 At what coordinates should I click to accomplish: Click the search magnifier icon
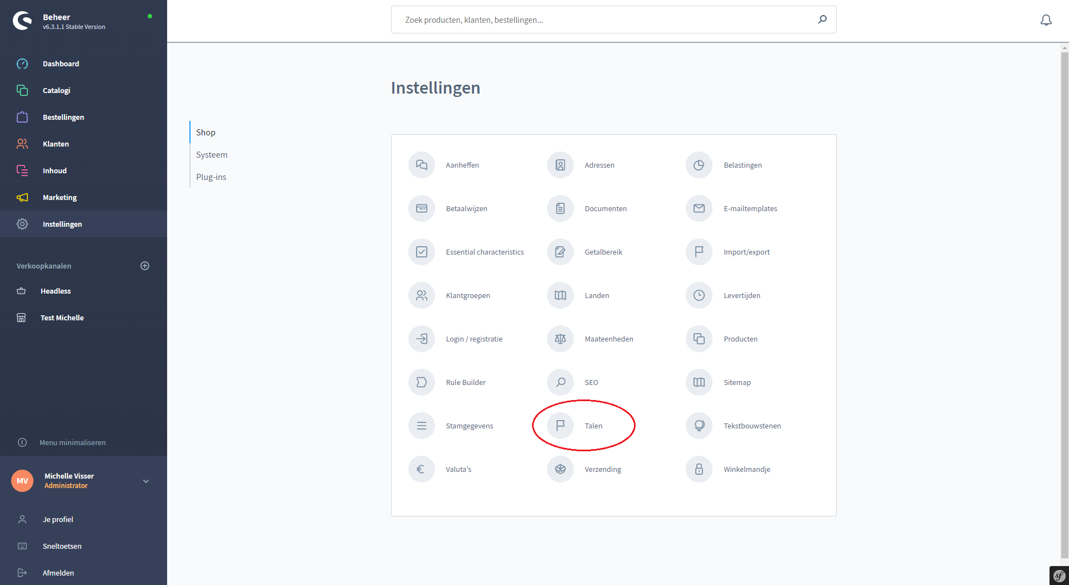pyautogui.click(x=822, y=19)
